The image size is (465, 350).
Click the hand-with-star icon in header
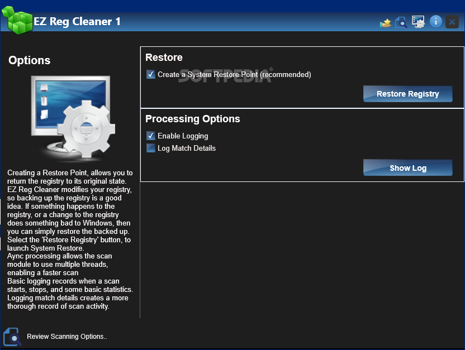pyautogui.click(x=385, y=22)
